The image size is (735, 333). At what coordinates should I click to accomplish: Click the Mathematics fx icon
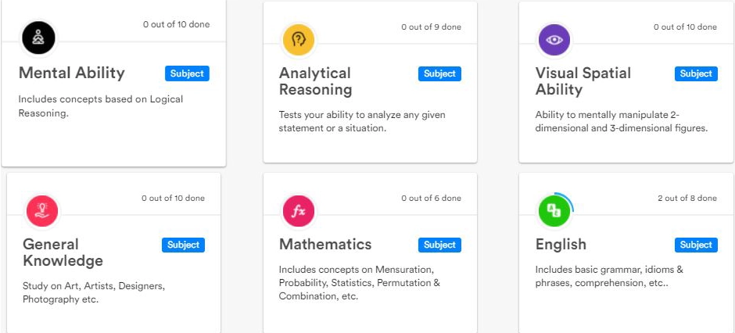pos(298,211)
